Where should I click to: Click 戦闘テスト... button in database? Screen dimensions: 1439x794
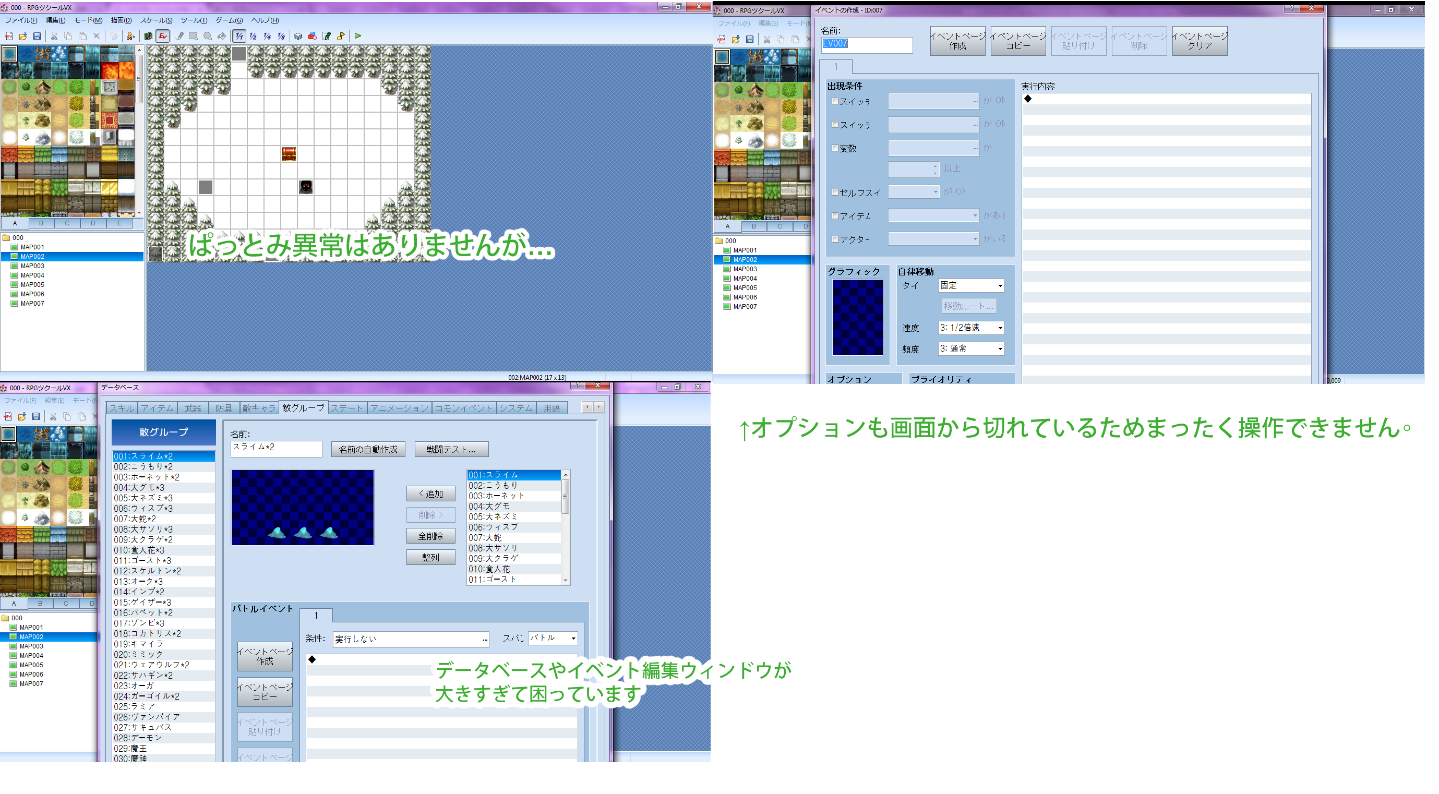point(451,450)
